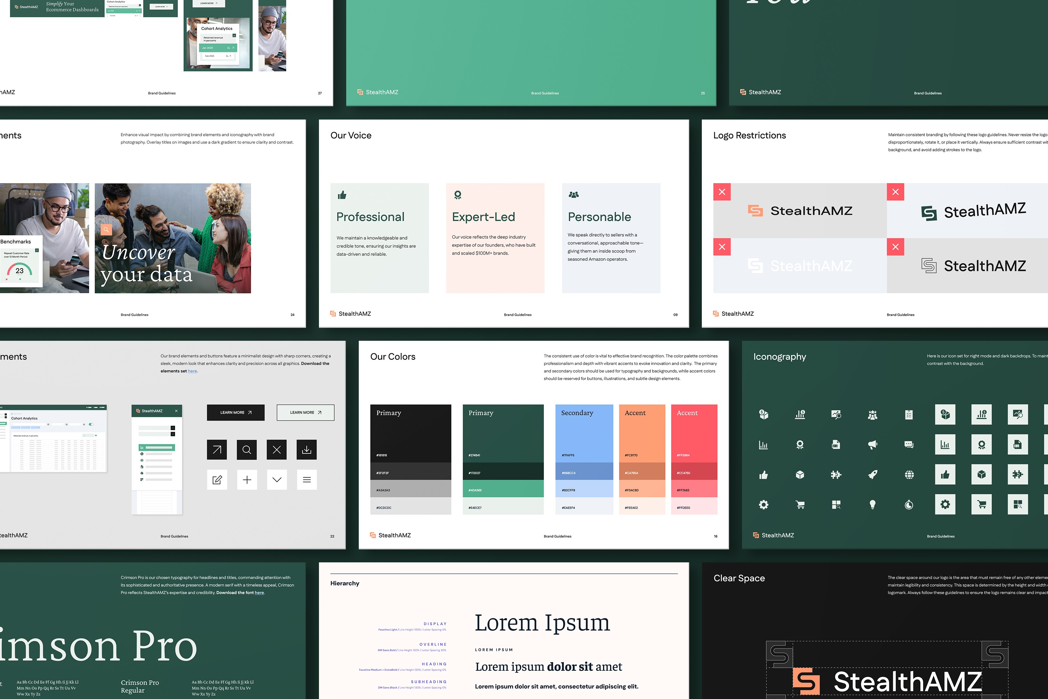Image resolution: width=1048 pixels, height=699 pixels.
Task: Open the 'here' link for elements set
Action: [x=192, y=371]
